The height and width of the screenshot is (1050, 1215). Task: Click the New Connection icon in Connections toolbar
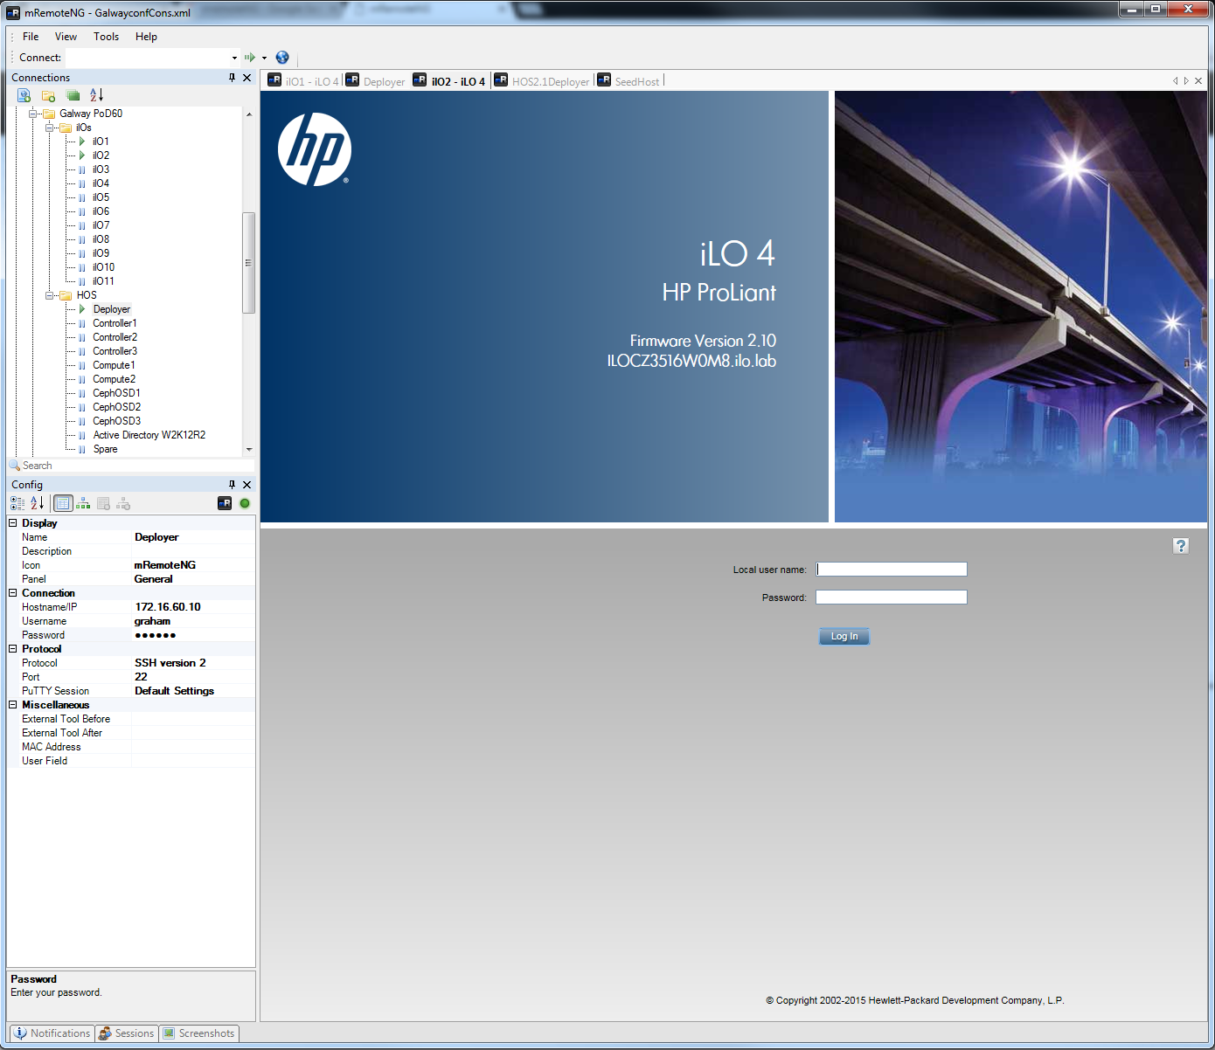coord(24,95)
